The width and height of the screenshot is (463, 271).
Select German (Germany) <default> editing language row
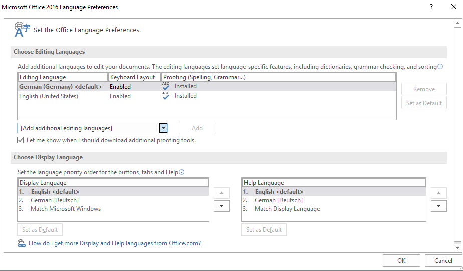(x=206, y=87)
